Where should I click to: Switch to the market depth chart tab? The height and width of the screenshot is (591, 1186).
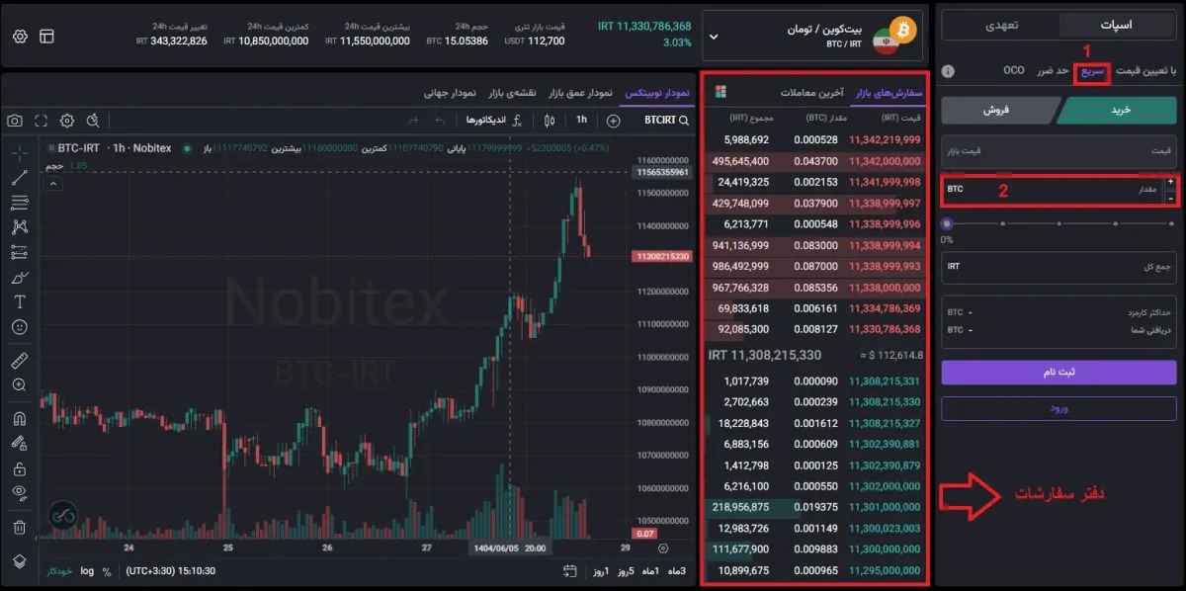point(579,93)
